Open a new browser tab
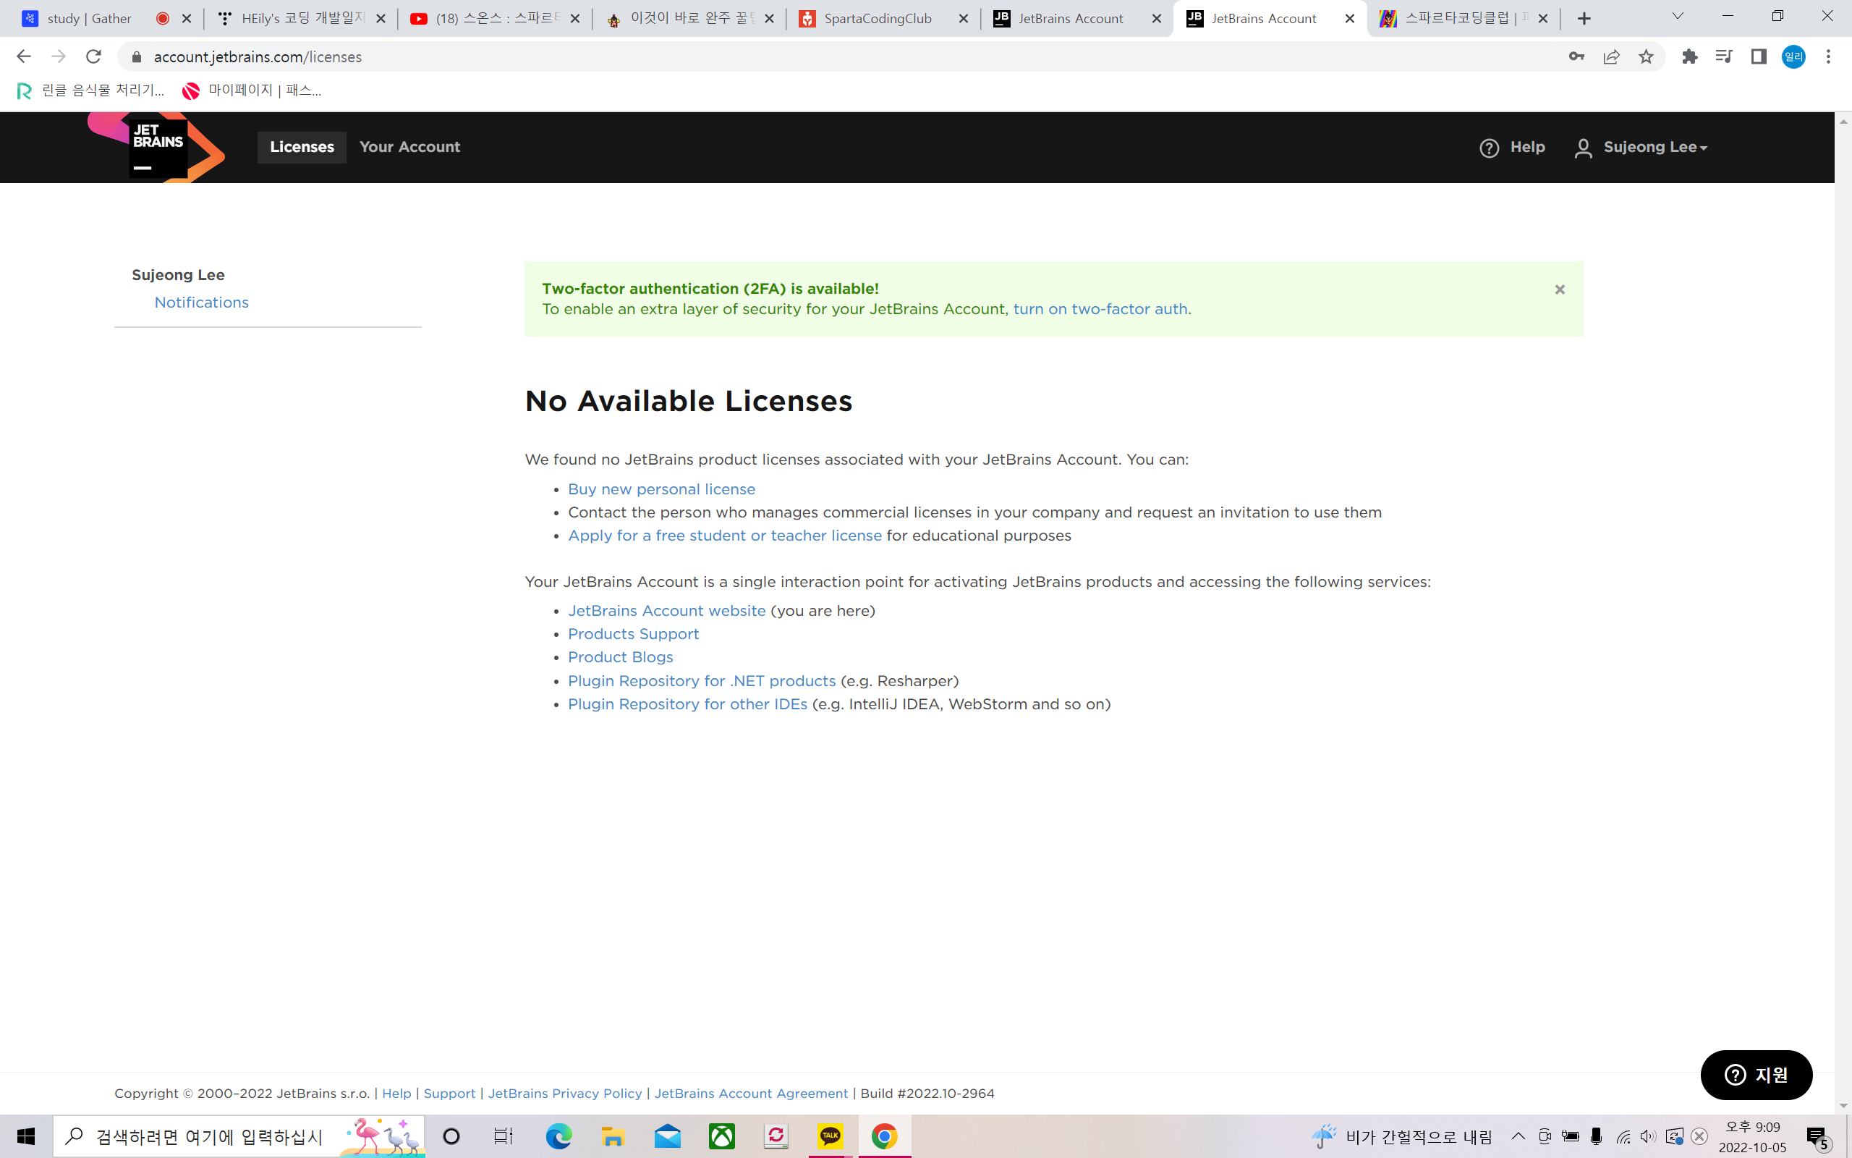This screenshot has width=1852, height=1158. tap(1584, 18)
